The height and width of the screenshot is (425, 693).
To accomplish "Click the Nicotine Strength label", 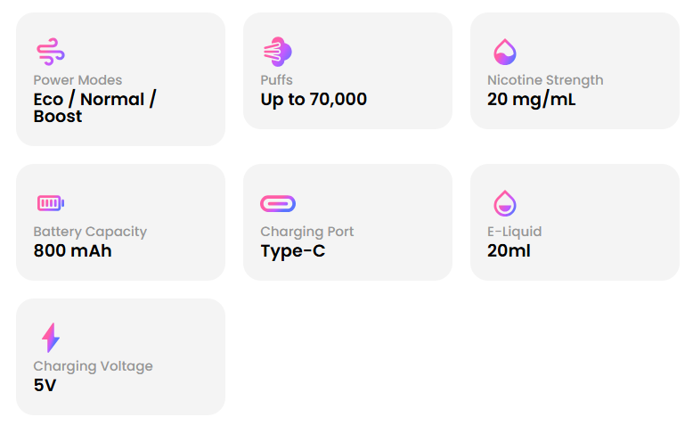I will click(545, 80).
